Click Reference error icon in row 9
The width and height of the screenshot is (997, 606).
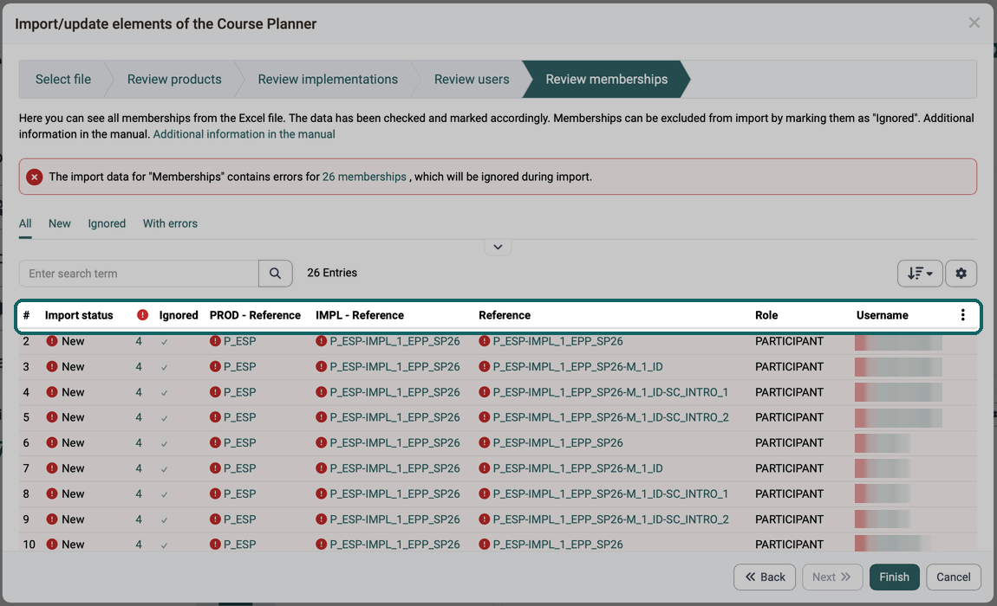point(485,519)
